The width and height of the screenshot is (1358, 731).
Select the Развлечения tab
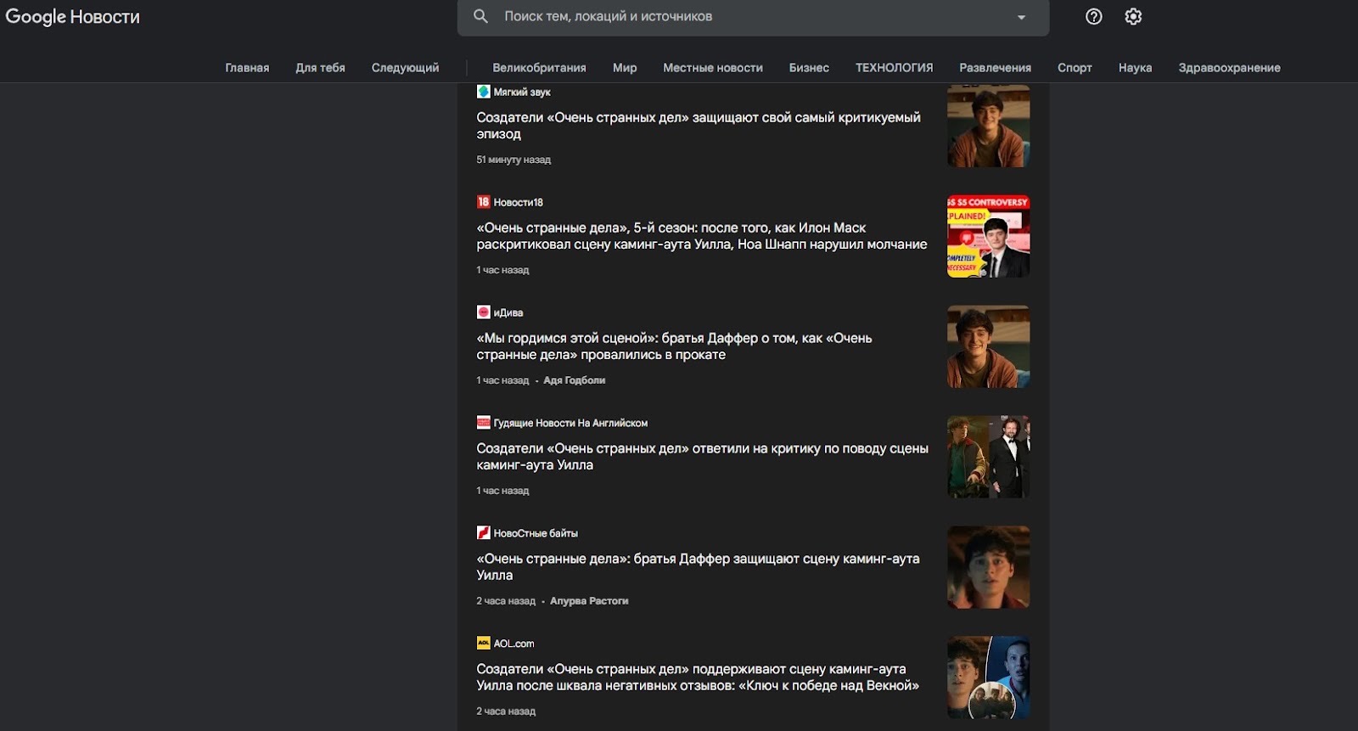click(x=995, y=68)
